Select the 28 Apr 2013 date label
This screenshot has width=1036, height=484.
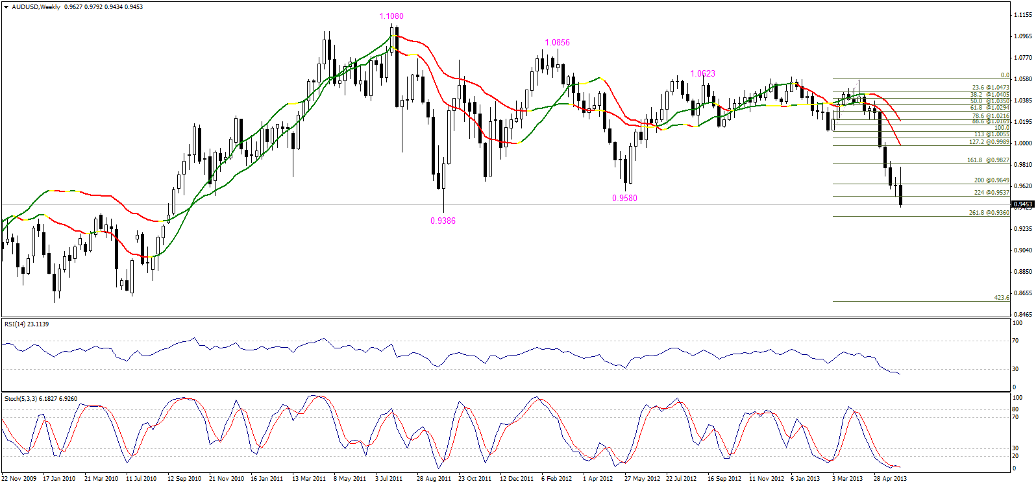(x=890, y=479)
